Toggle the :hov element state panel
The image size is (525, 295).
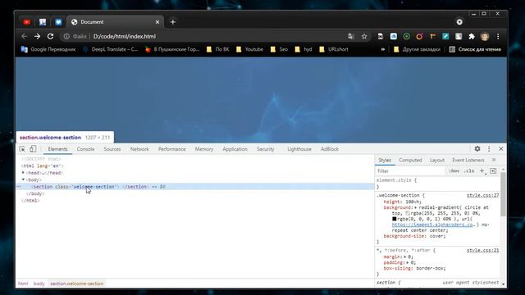pos(454,171)
